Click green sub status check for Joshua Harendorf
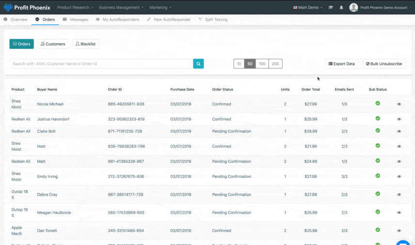This screenshot has height=245, width=415. tap(378, 118)
